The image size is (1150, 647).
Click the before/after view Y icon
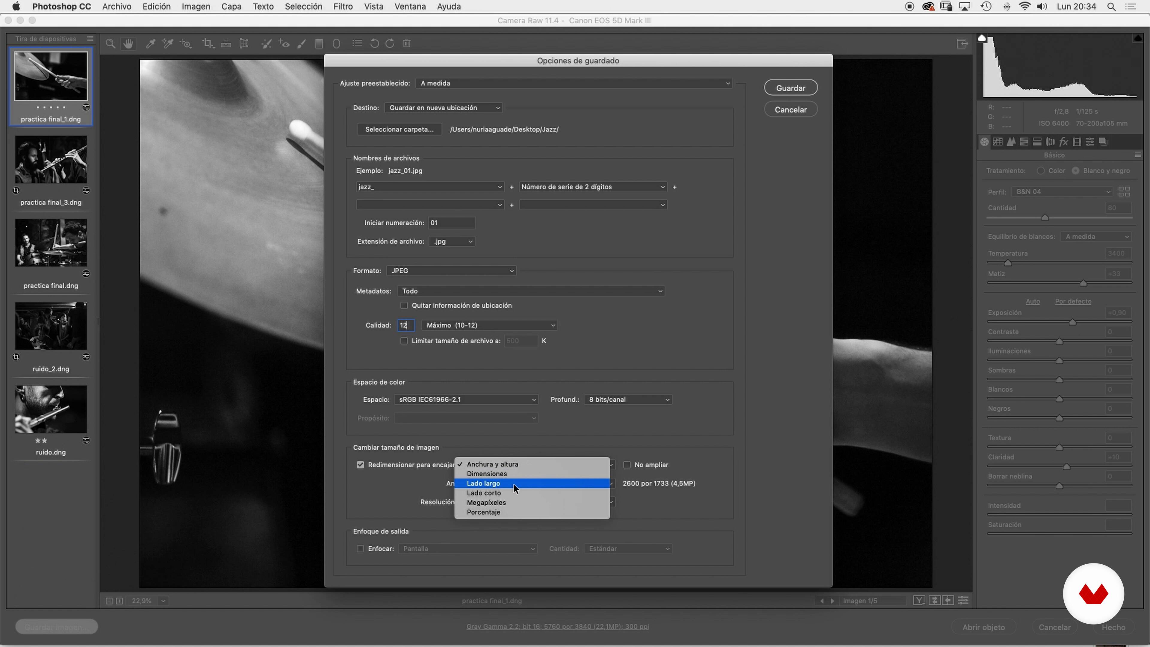coord(919,601)
